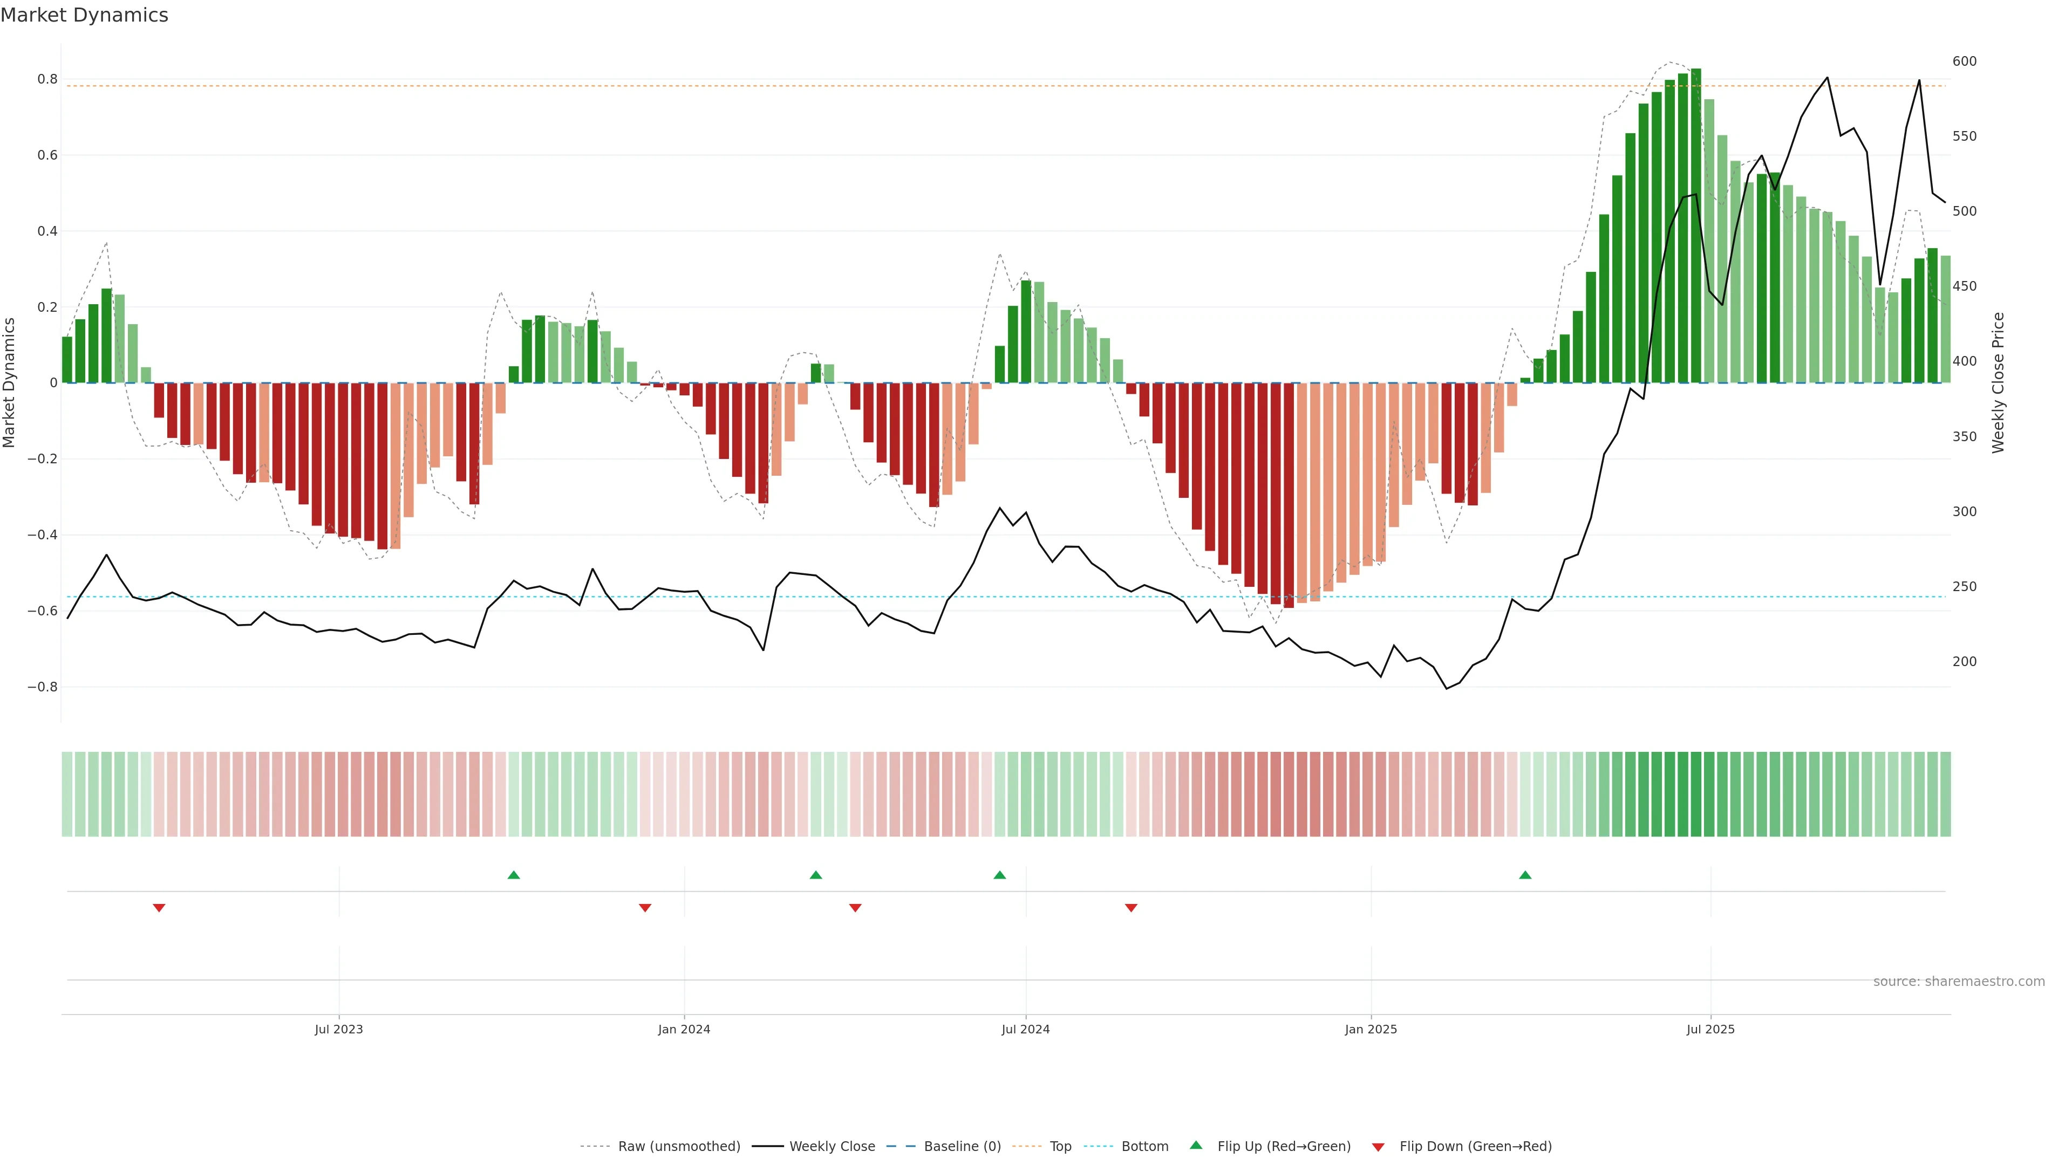Toggle the Weekly Close legend entry
2072x1165 pixels.
[x=831, y=1147]
